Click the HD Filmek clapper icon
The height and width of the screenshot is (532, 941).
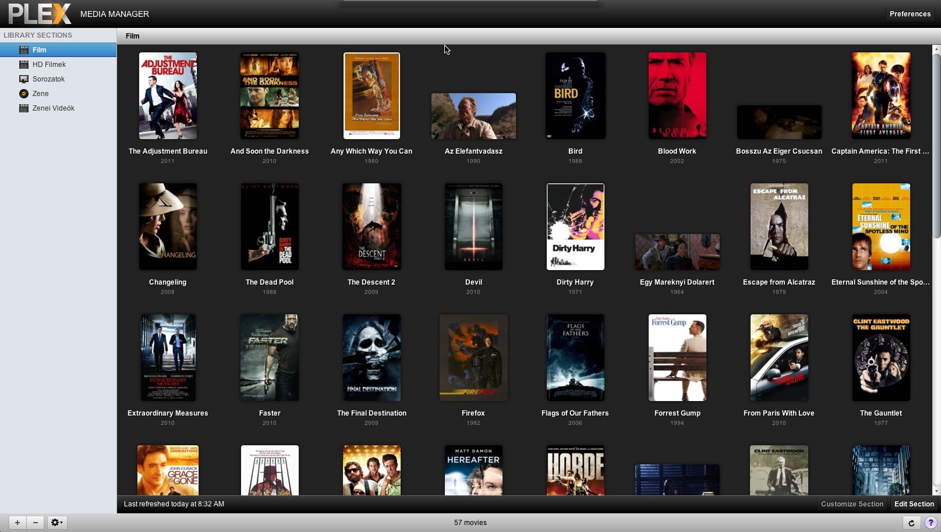point(24,65)
